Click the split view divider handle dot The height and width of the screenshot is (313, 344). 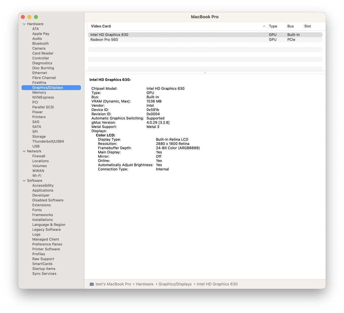coord(205,72)
